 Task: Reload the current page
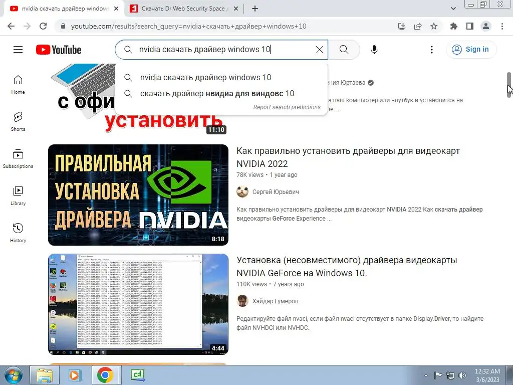(x=43, y=26)
